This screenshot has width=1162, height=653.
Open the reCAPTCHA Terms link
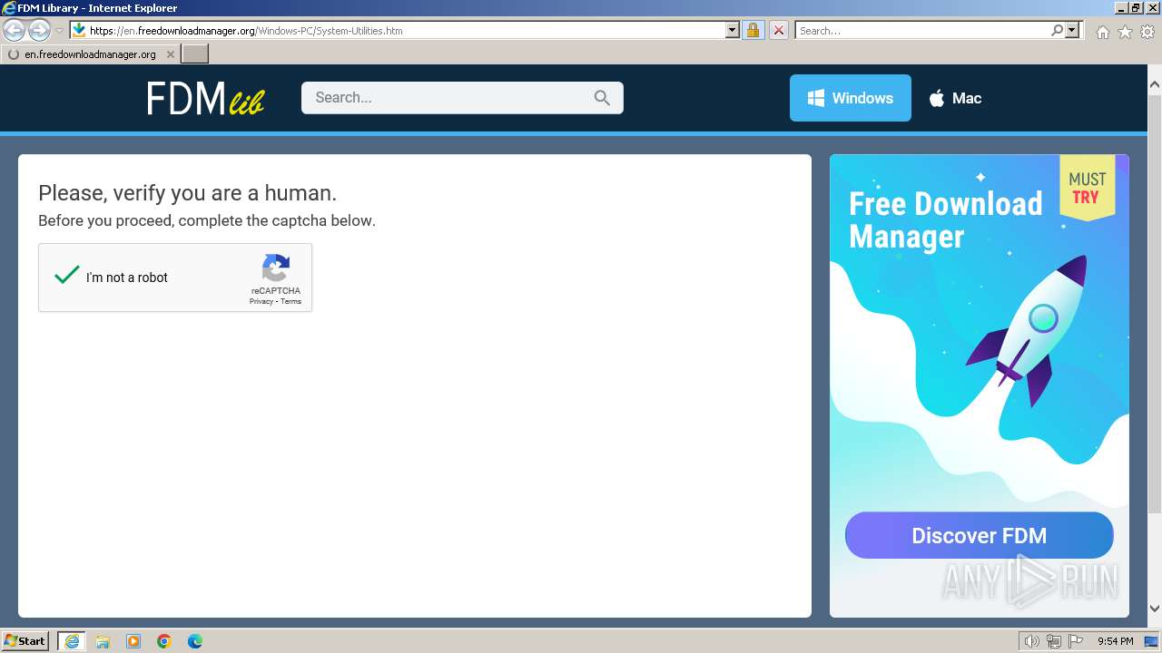coord(290,301)
